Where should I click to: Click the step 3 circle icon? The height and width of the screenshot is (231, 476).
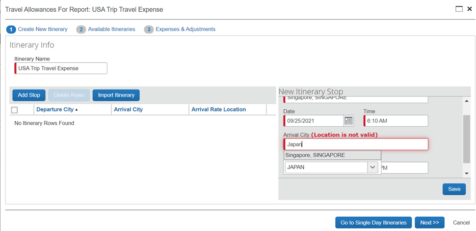coord(148,29)
